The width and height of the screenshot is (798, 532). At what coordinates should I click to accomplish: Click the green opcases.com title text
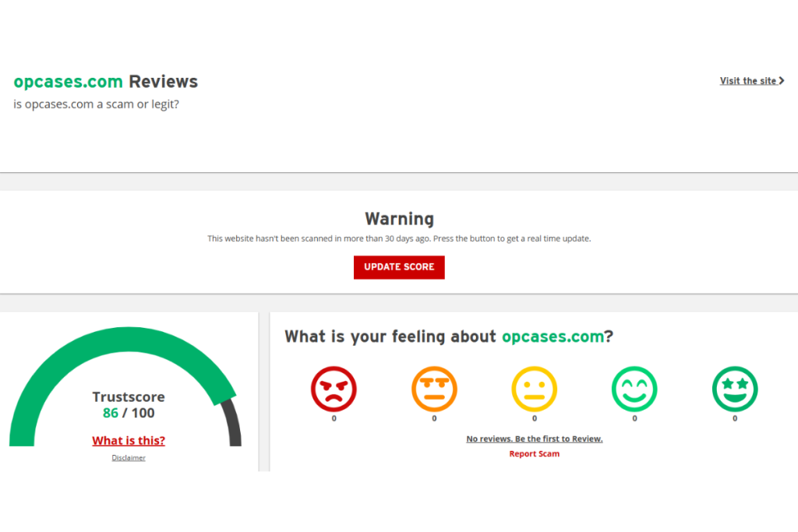pyautogui.click(x=69, y=81)
